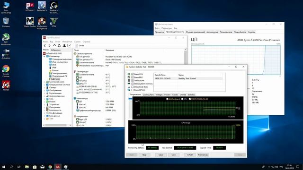Click the Clear button
Image resolution: width=303 pixels, height=170 pixels.
pyautogui.click(x=161, y=155)
